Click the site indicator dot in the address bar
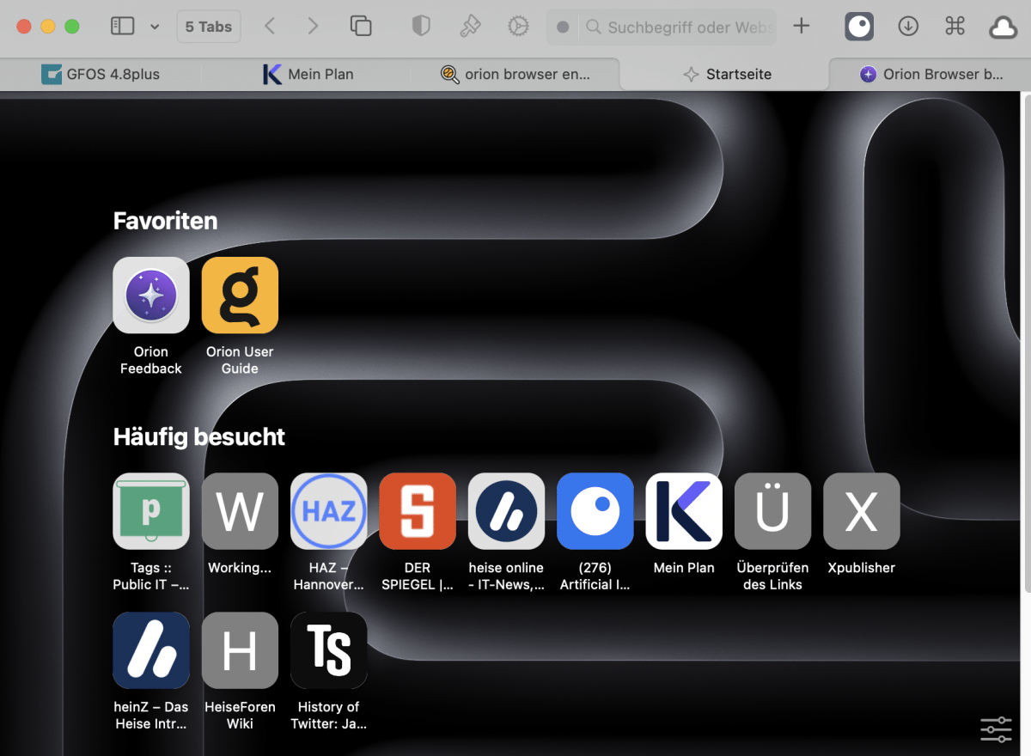The width and height of the screenshot is (1031, 756). click(563, 27)
